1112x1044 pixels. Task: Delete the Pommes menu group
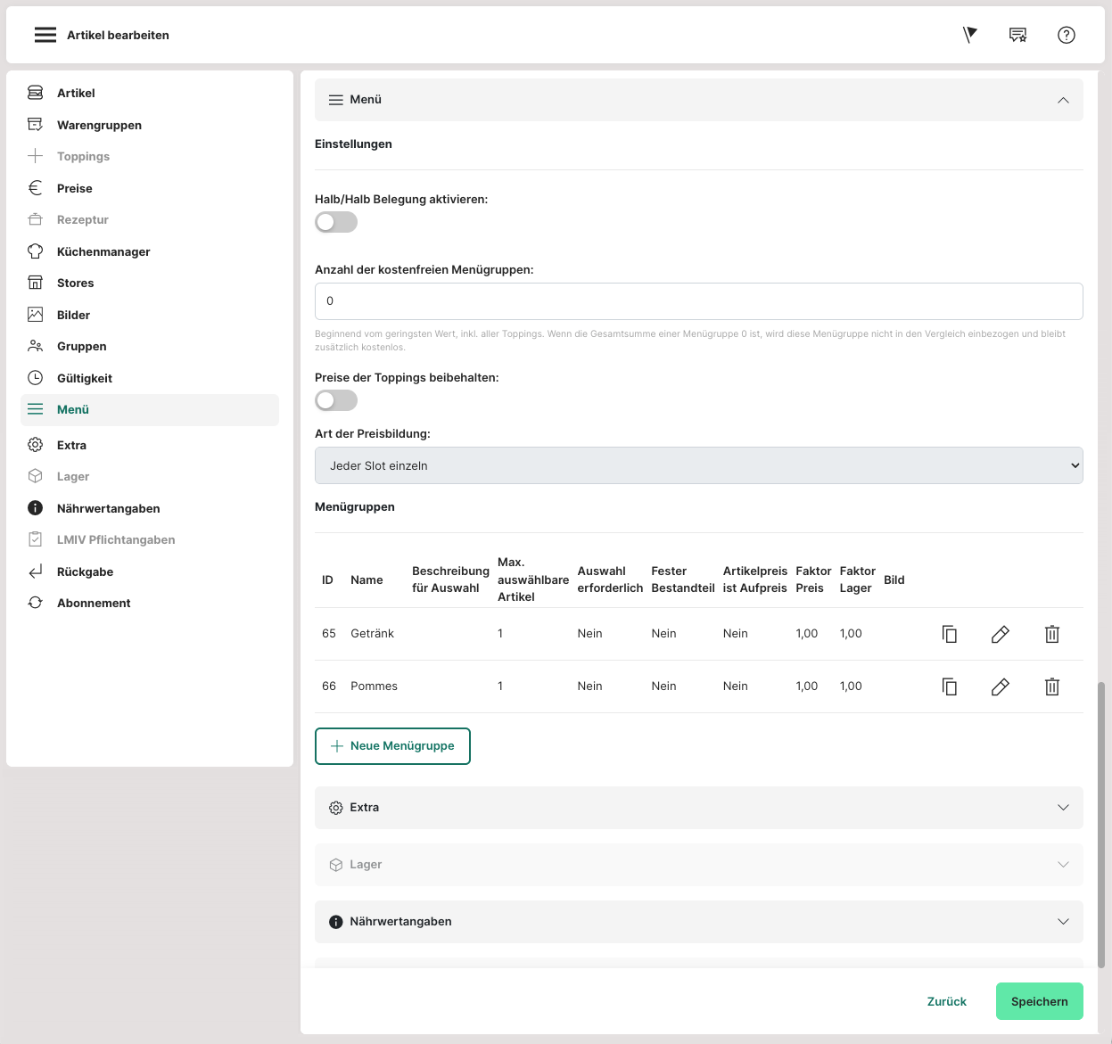(1052, 686)
